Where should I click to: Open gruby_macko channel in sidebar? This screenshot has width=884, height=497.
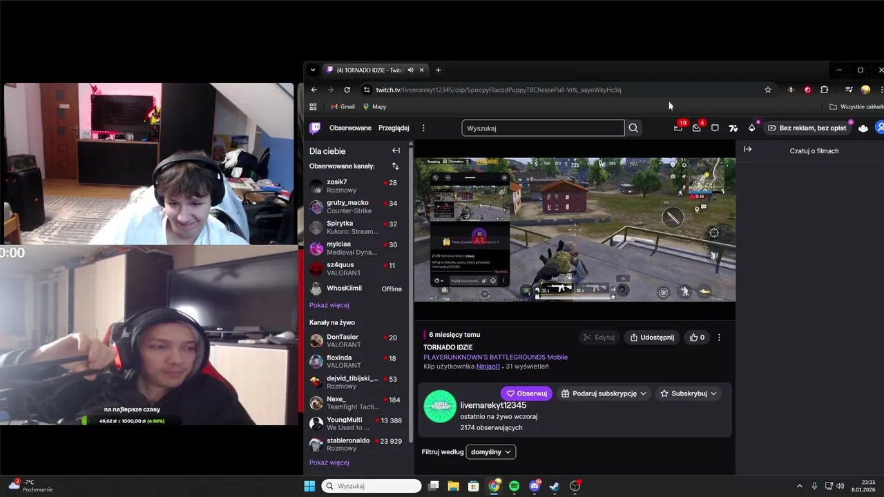tap(357, 207)
